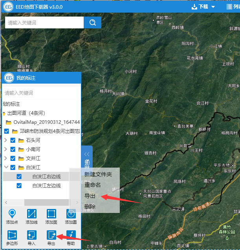Collapse the 白沫江 folder node
Viewport: 240px width, 250px height.
point(6,168)
